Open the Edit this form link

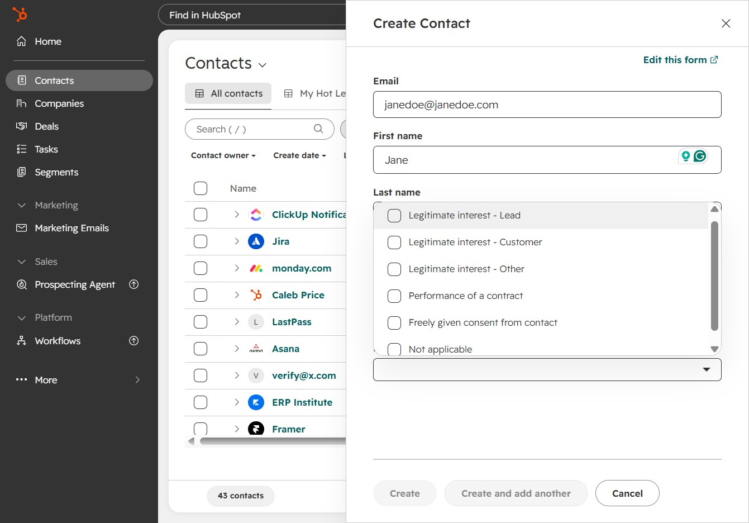pos(681,60)
